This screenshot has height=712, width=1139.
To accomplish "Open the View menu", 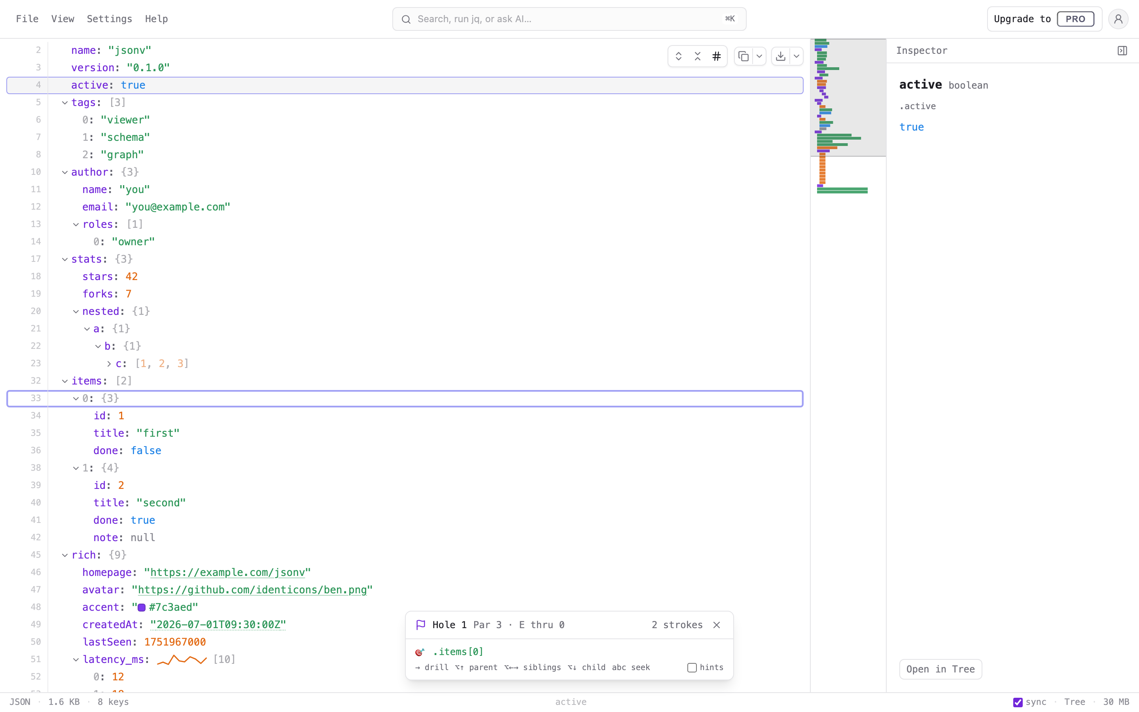I will pyautogui.click(x=62, y=19).
